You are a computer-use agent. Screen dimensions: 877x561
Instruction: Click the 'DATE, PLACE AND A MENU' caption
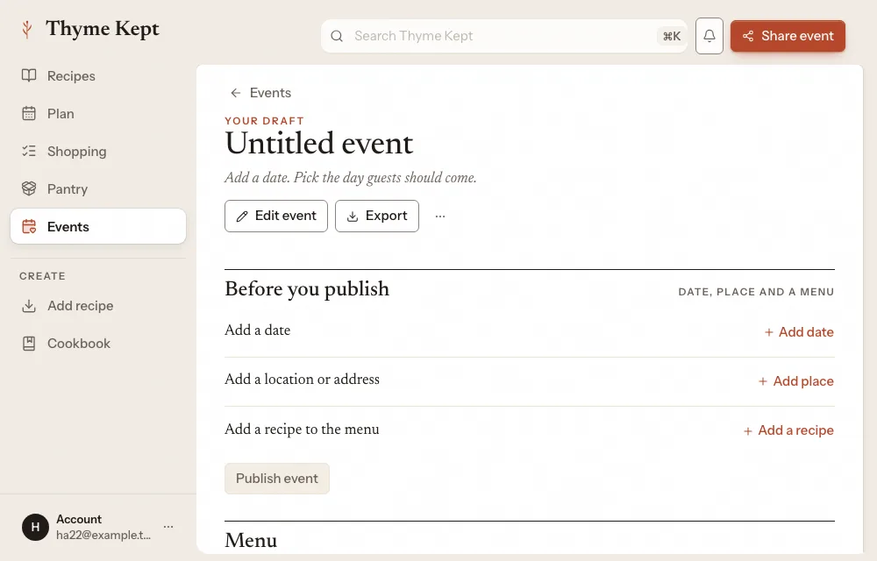(x=756, y=292)
